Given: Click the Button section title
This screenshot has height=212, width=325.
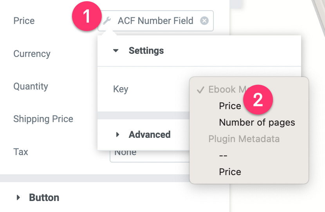Looking at the screenshot, I should [44, 197].
